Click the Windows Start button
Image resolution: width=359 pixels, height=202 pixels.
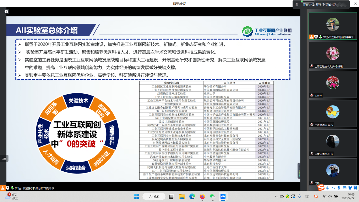[136, 196]
